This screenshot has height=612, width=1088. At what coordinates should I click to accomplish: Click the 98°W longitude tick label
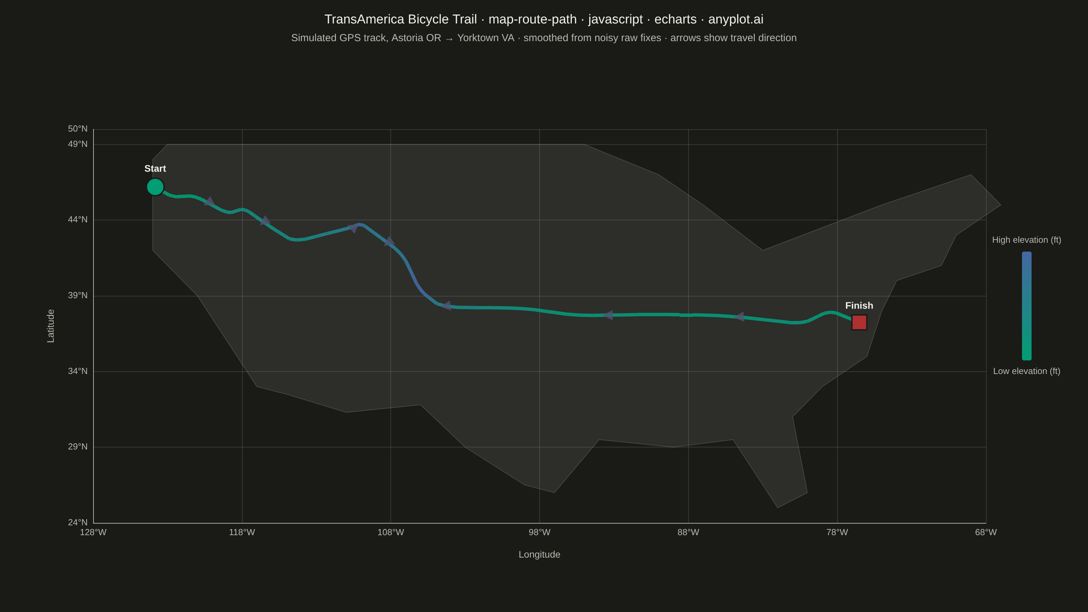click(x=539, y=532)
